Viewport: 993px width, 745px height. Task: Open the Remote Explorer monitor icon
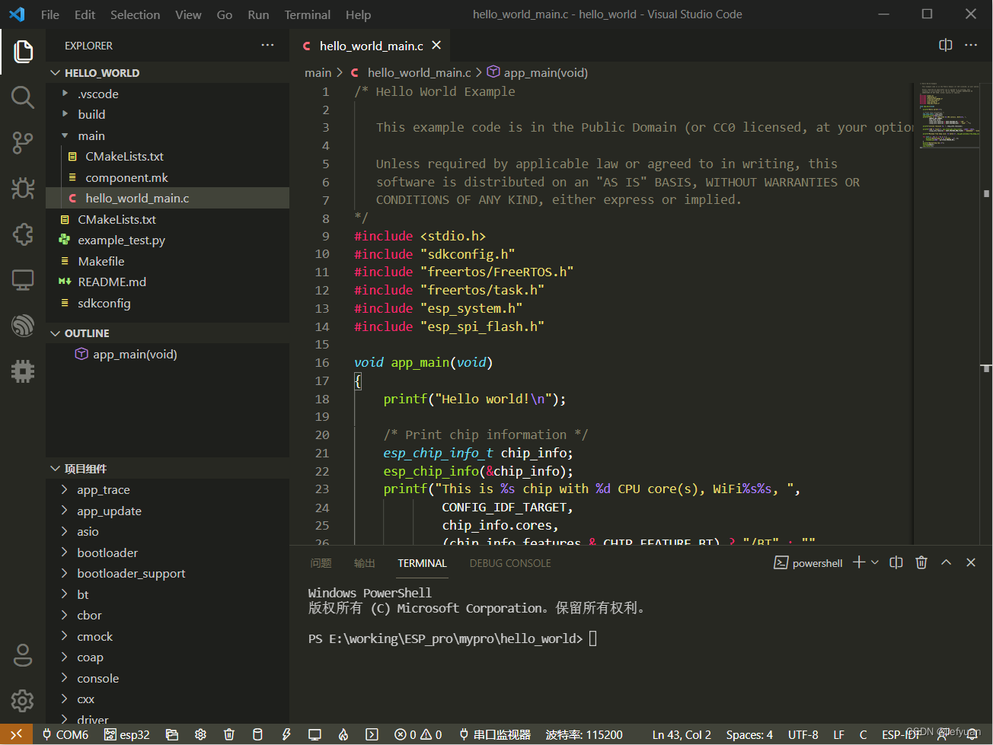click(23, 279)
